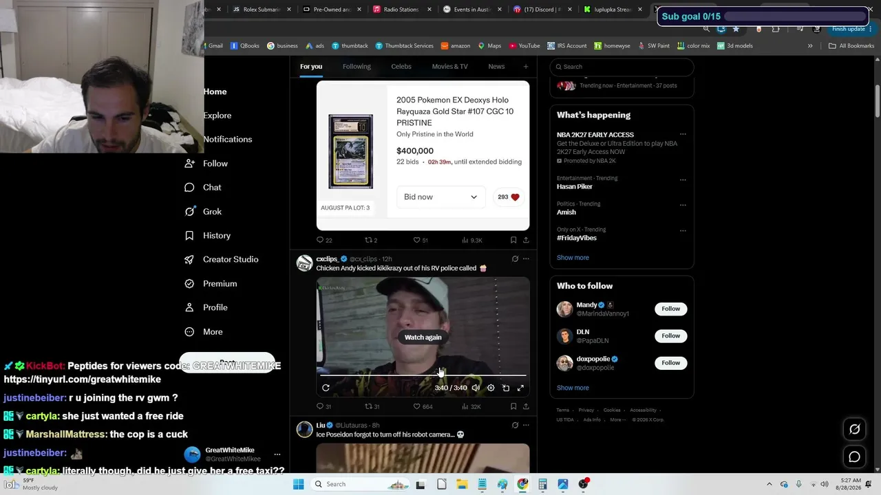Open Grok from the left sidebar icon
The height and width of the screenshot is (495, 881).
point(189,212)
